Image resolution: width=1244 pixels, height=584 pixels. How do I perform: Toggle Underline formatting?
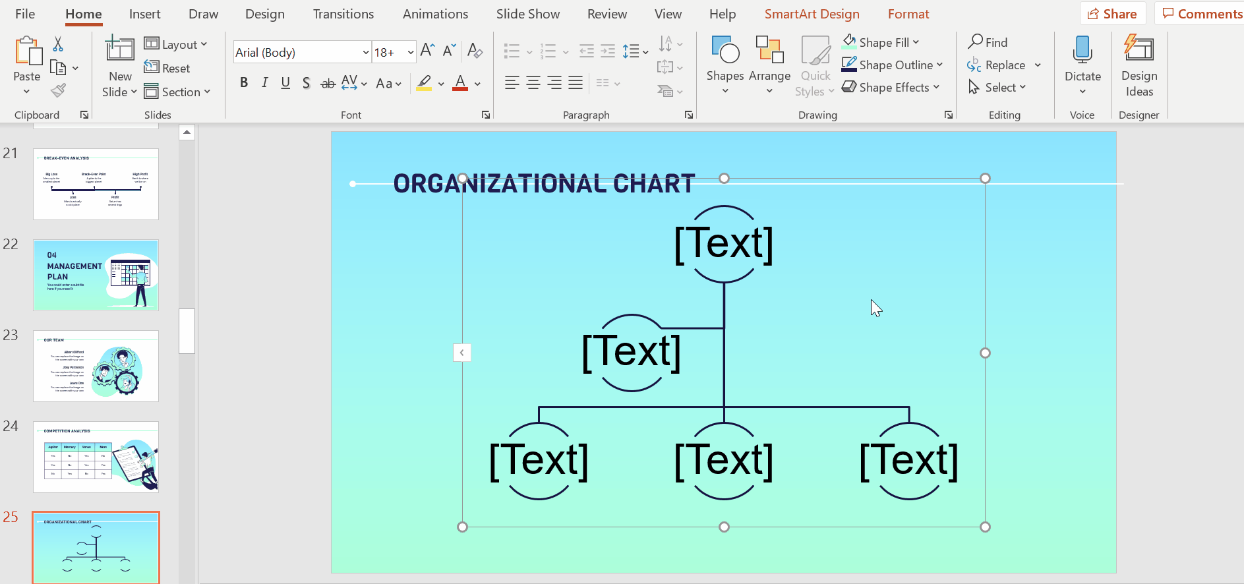pos(285,83)
